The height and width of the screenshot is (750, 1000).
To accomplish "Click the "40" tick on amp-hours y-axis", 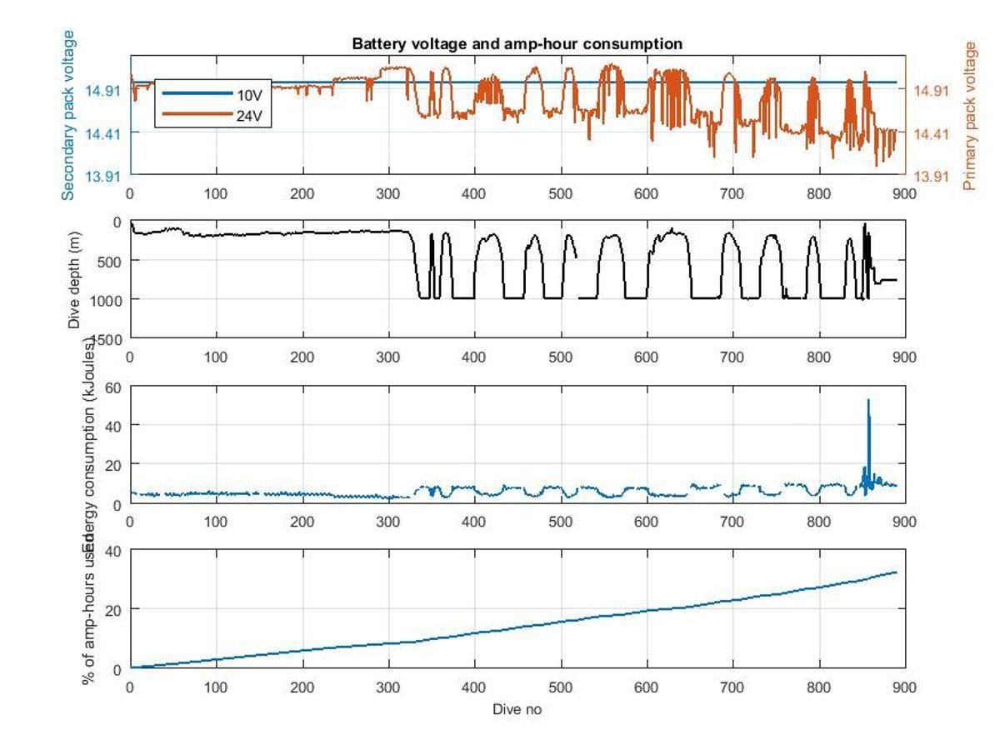I will click(x=115, y=551).
